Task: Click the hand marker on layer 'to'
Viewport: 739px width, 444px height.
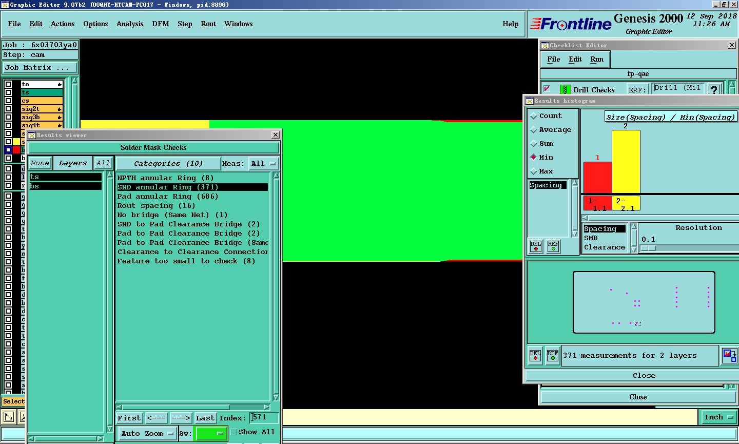Action: pos(60,84)
